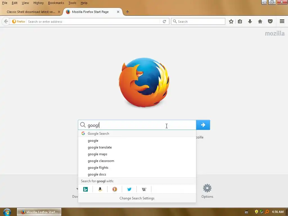
Task: Open the File menu
Action: pyautogui.click(x=4, y=3)
